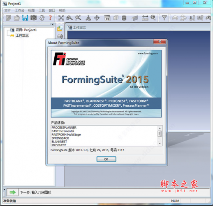Select FASTFORM MultiStage in product list
Image resolution: width=213 pixels, height=206 pixels.
66,135
